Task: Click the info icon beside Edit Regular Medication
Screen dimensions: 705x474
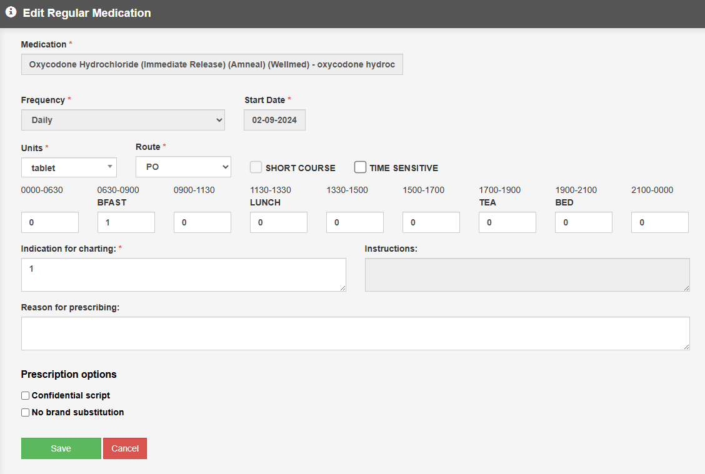Action: click(11, 12)
